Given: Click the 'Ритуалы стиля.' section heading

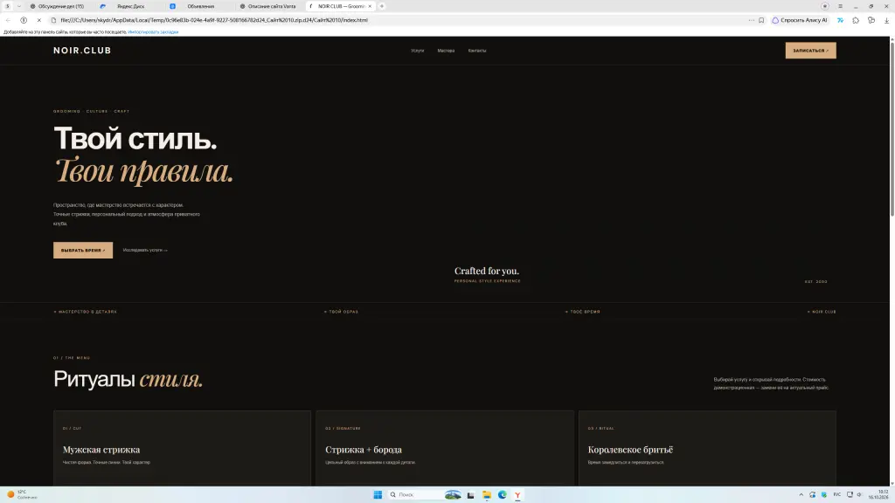Looking at the screenshot, I should (x=128, y=379).
